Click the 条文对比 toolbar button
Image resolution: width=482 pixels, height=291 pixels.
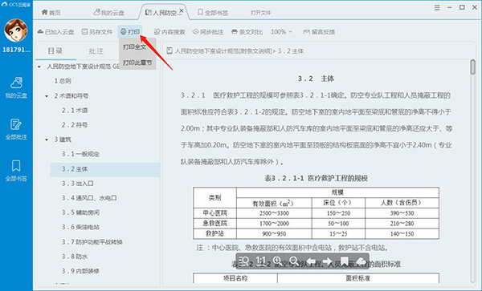point(247,32)
